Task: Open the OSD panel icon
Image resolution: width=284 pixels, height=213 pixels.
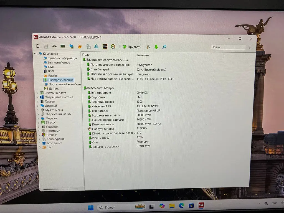Action: tap(105, 46)
